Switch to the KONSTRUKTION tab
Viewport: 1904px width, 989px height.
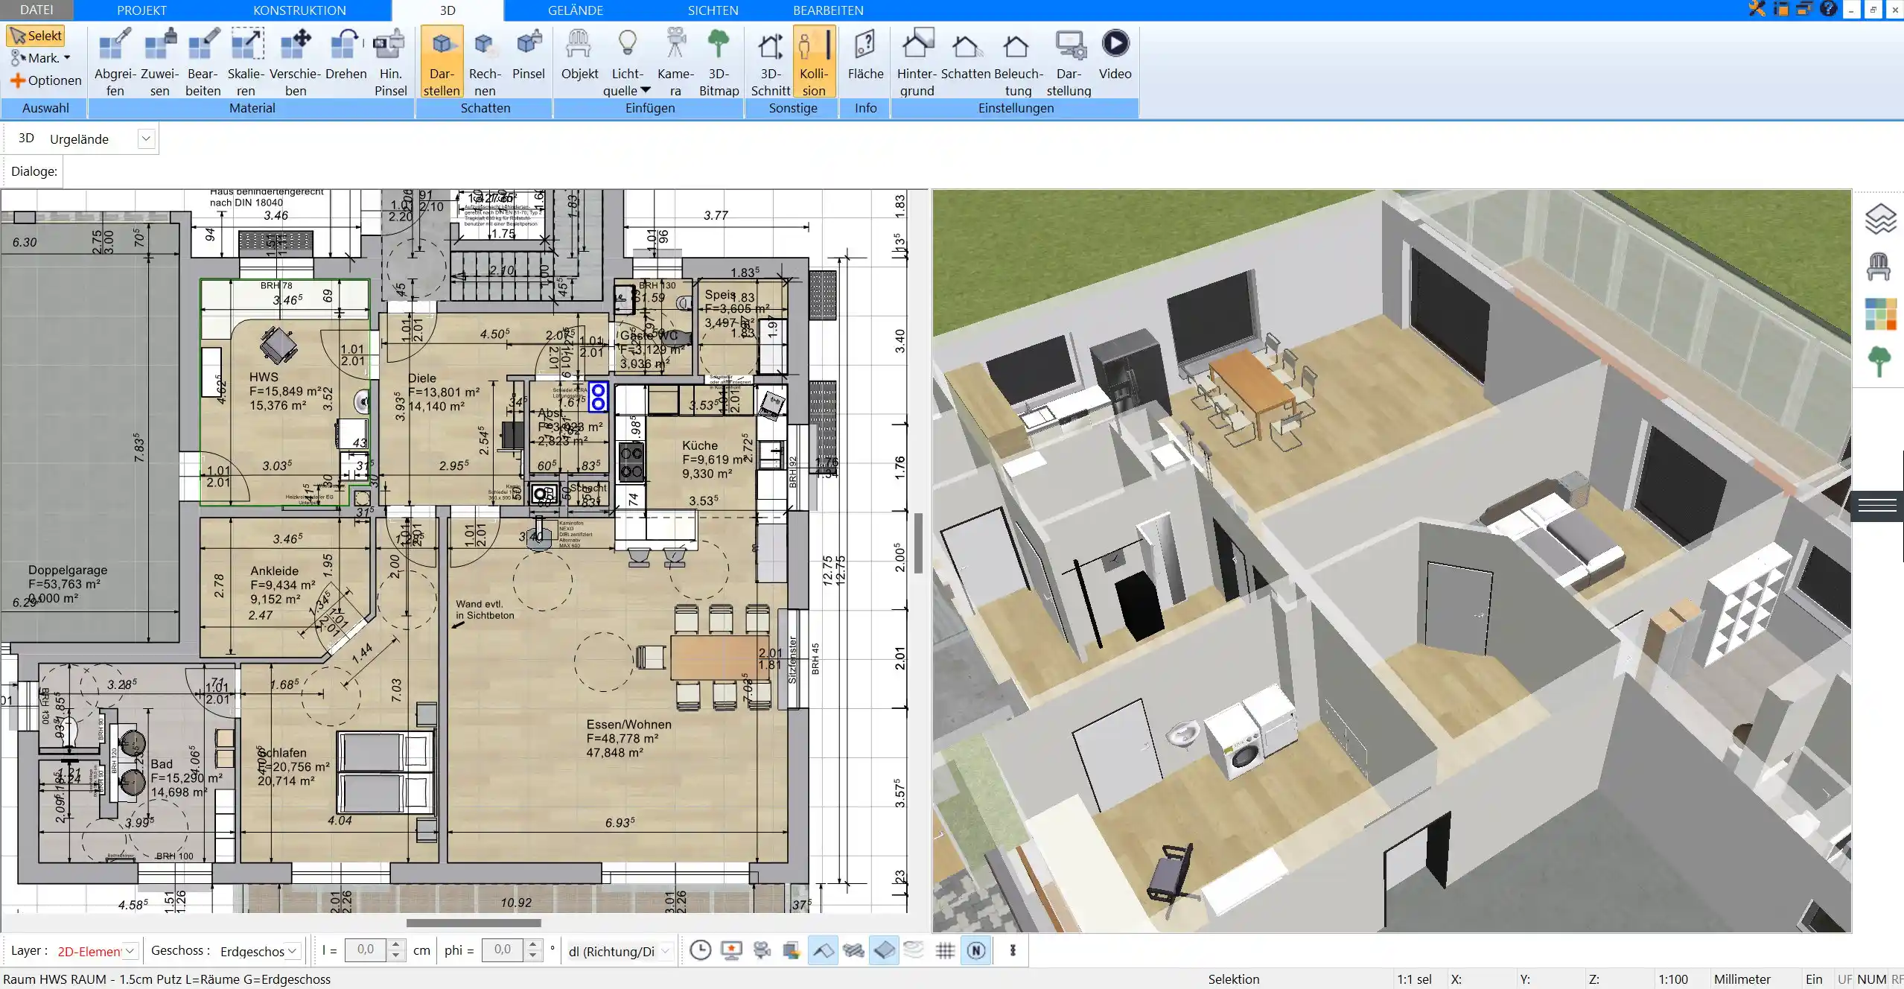point(299,10)
